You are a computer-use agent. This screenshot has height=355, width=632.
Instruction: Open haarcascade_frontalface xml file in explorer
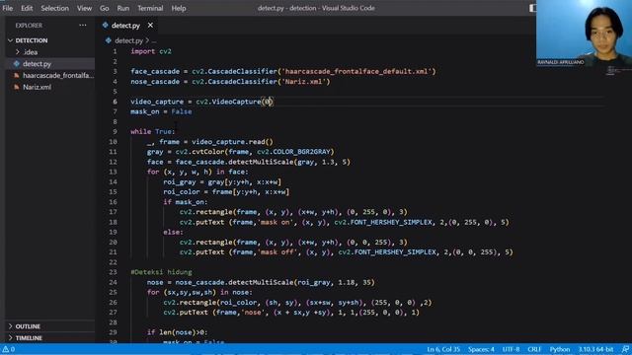click(58, 75)
